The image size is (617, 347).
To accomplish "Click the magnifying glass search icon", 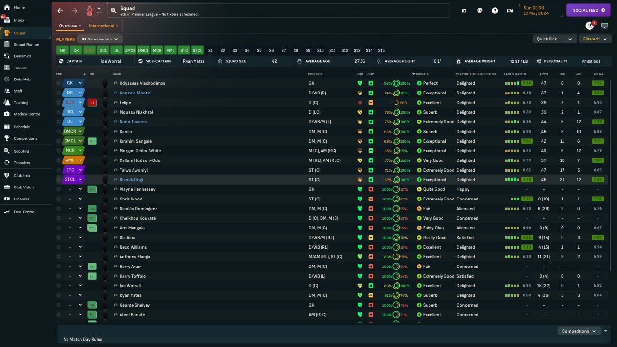I will pos(113,11).
